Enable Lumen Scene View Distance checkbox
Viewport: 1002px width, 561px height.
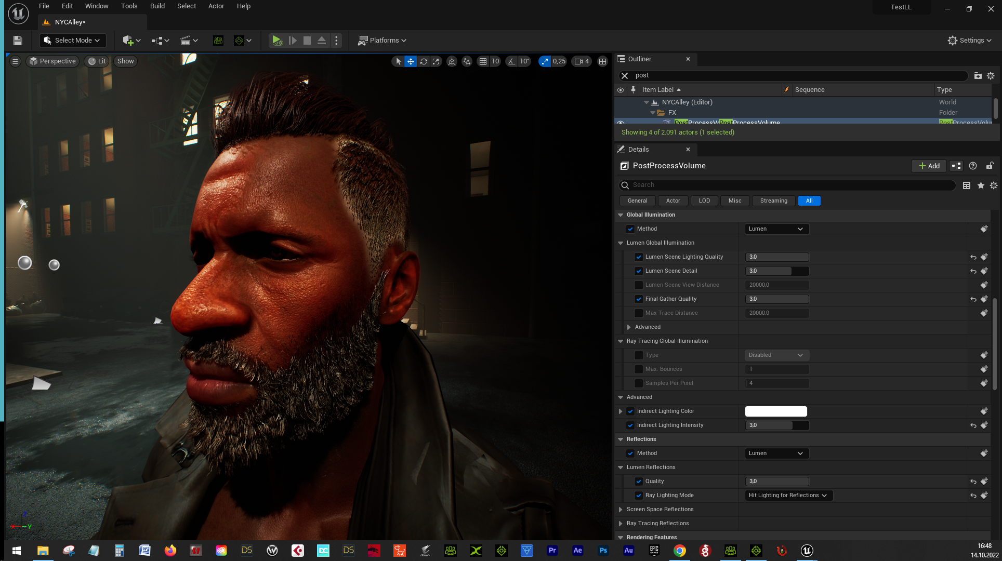coord(639,285)
